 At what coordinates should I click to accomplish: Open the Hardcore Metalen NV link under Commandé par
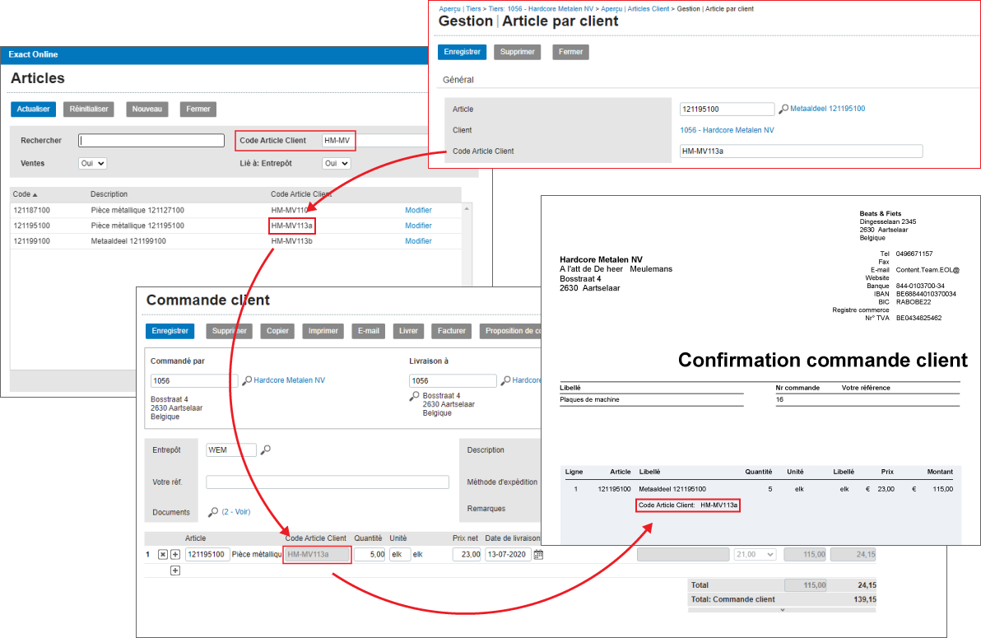pos(289,380)
